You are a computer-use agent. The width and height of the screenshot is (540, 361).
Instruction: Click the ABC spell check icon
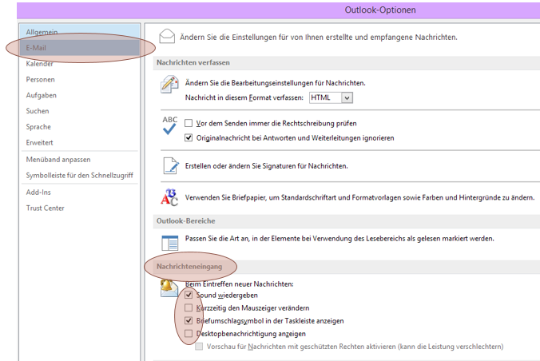tap(169, 125)
